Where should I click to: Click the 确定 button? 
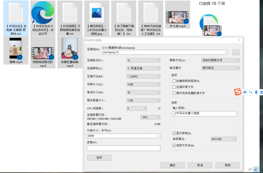[x=172, y=165]
